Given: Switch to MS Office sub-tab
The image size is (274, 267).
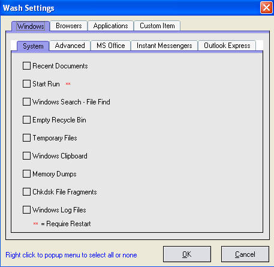Looking at the screenshot, I should tap(110, 46).
